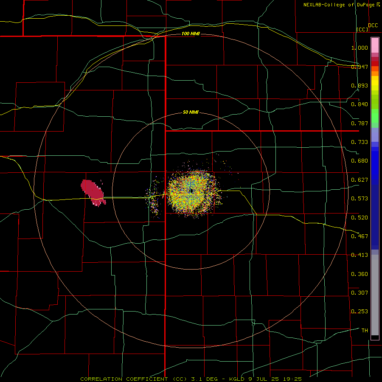Click the 0.467 color scale value
Viewport: 382px width, 382px height.
[360, 236]
